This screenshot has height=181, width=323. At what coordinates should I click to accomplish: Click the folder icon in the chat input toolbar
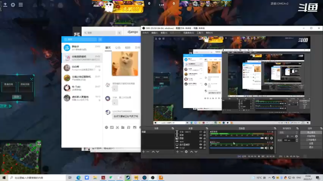pyautogui.click(x=123, y=128)
